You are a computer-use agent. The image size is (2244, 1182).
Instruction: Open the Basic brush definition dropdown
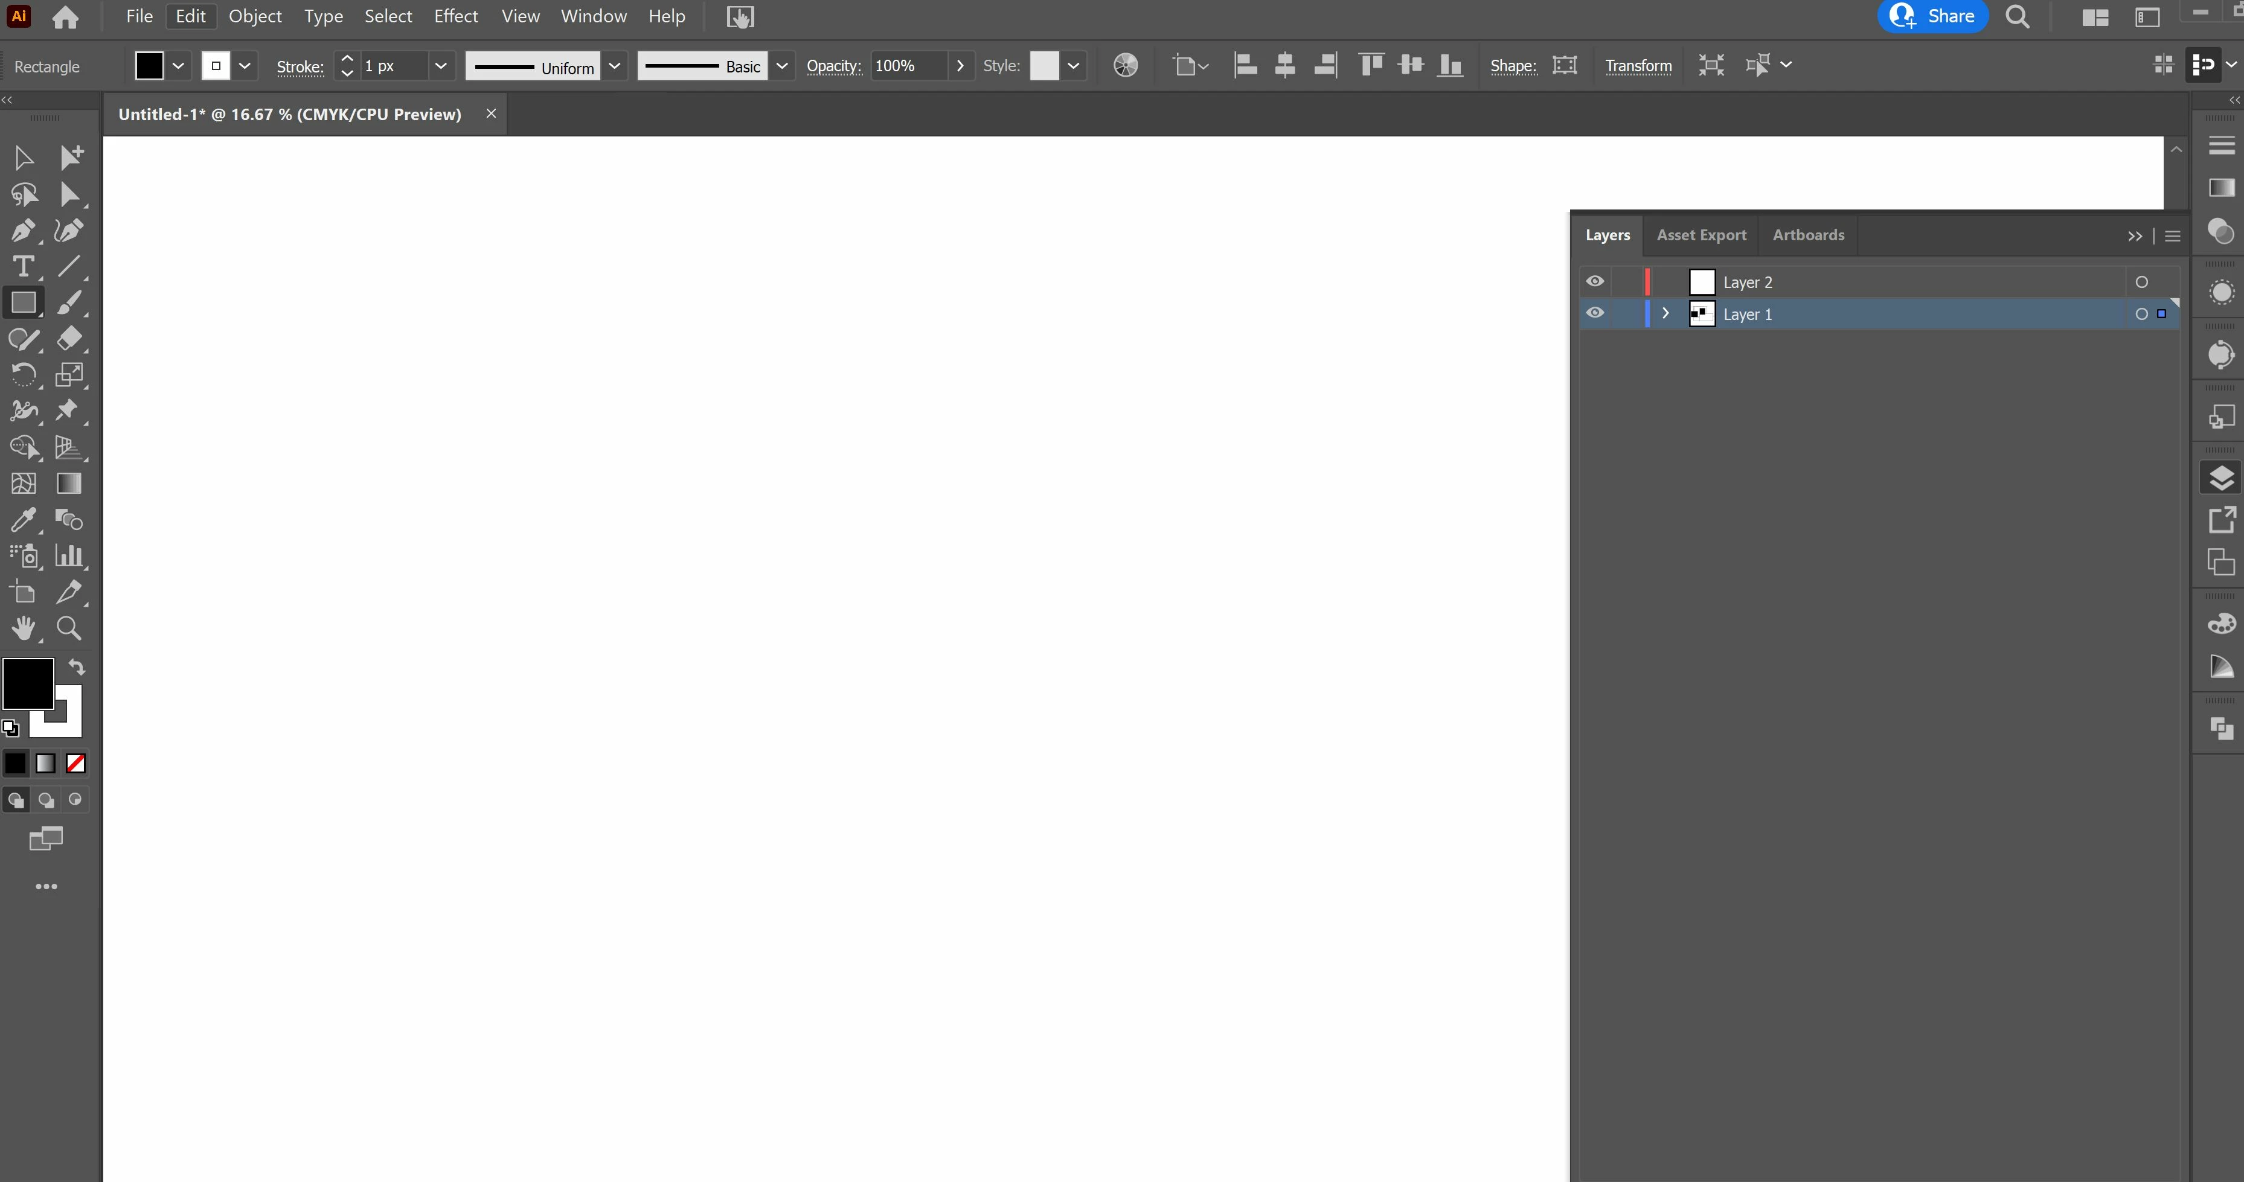pos(781,66)
